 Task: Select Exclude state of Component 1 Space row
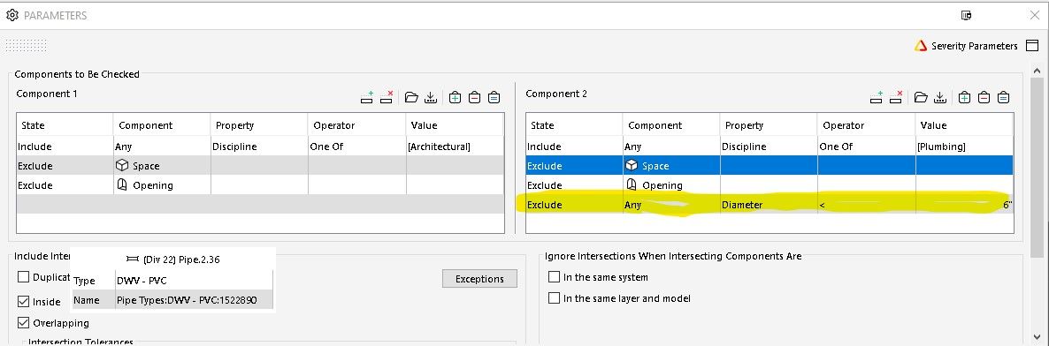click(x=65, y=166)
